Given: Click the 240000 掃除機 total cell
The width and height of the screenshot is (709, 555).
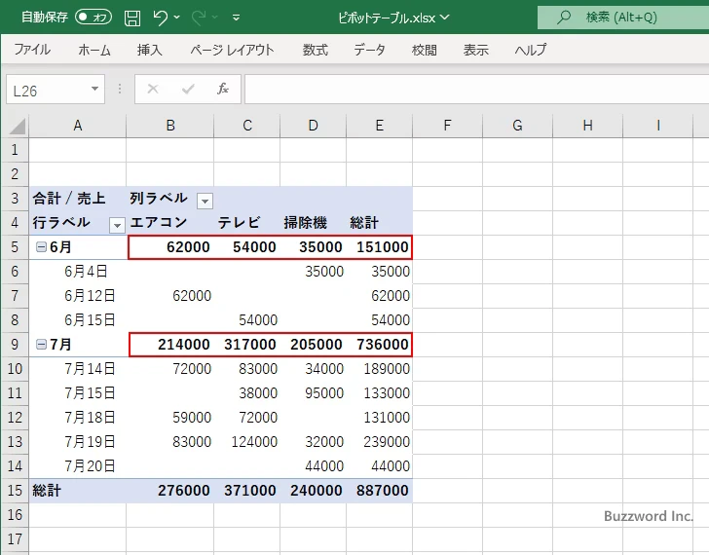Looking at the screenshot, I should [x=313, y=491].
